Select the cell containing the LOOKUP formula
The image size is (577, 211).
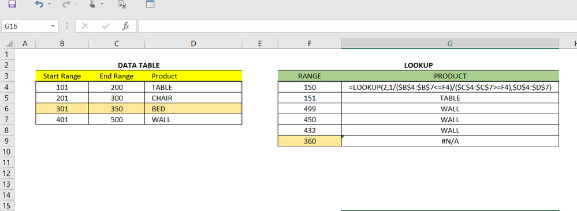click(x=450, y=87)
